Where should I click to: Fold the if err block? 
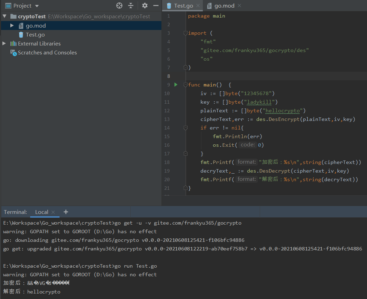[186, 128]
